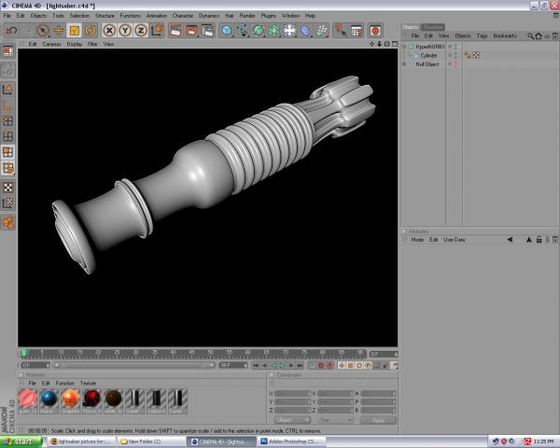Open the Tags menu in Objects manager
This screenshot has width=560, height=448.
[x=483, y=36]
